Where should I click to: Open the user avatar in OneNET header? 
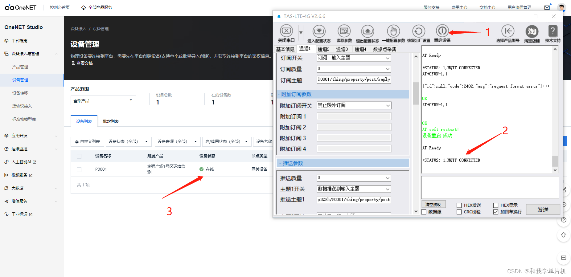coord(561,7)
